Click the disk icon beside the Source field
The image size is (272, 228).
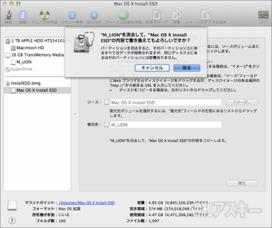pos(107,102)
